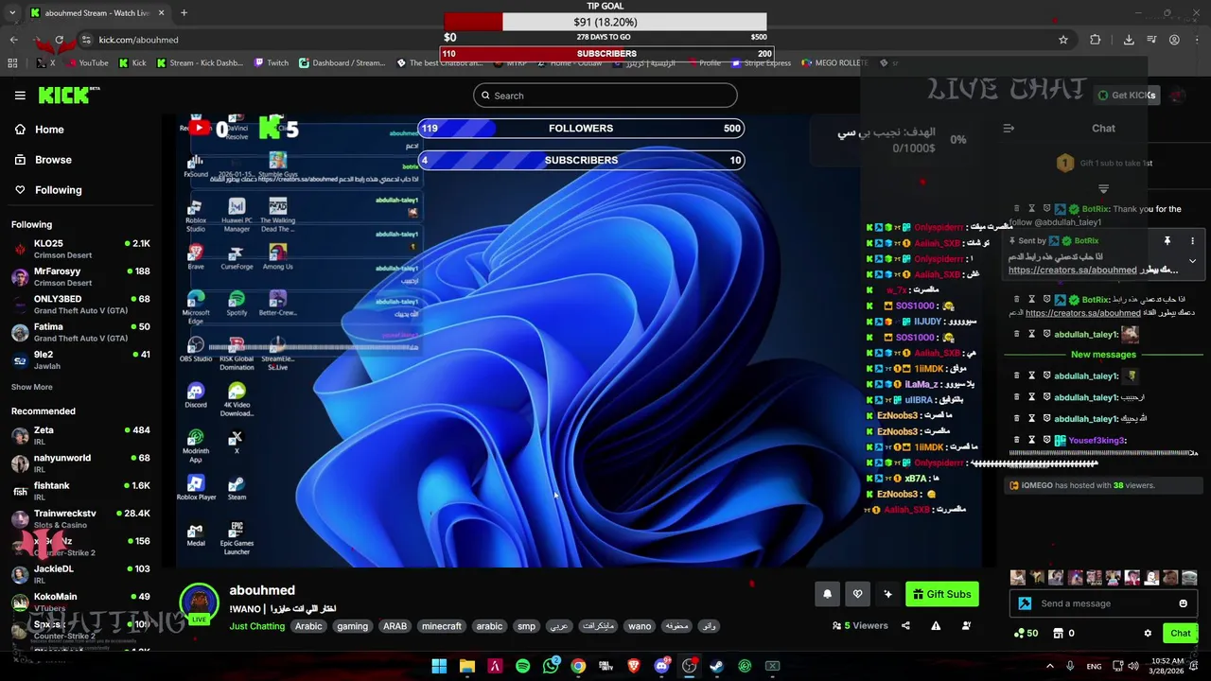This screenshot has height=681, width=1211.
Task: Click the Send a message field
Action: [x=1102, y=603]
